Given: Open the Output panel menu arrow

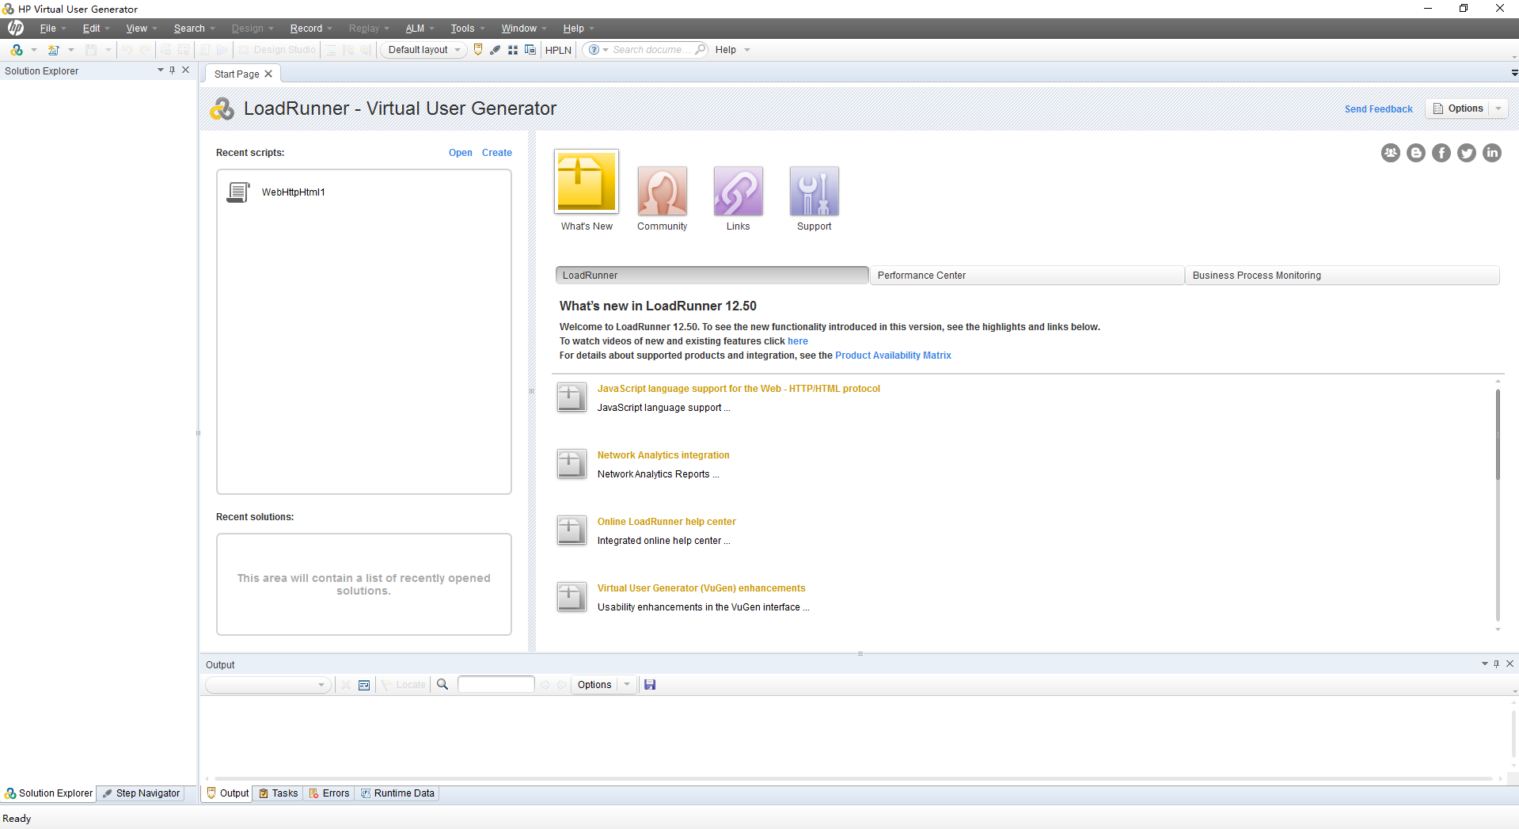Looking at the screenshot, I should (1485, 664).
